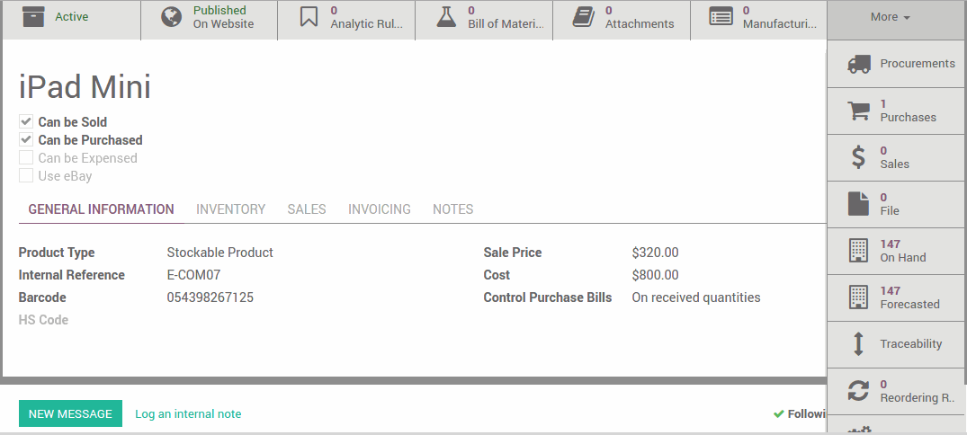
Task: Open the 1 Purchases stat button
Action: pyautogui.click(x=897, y=111)
